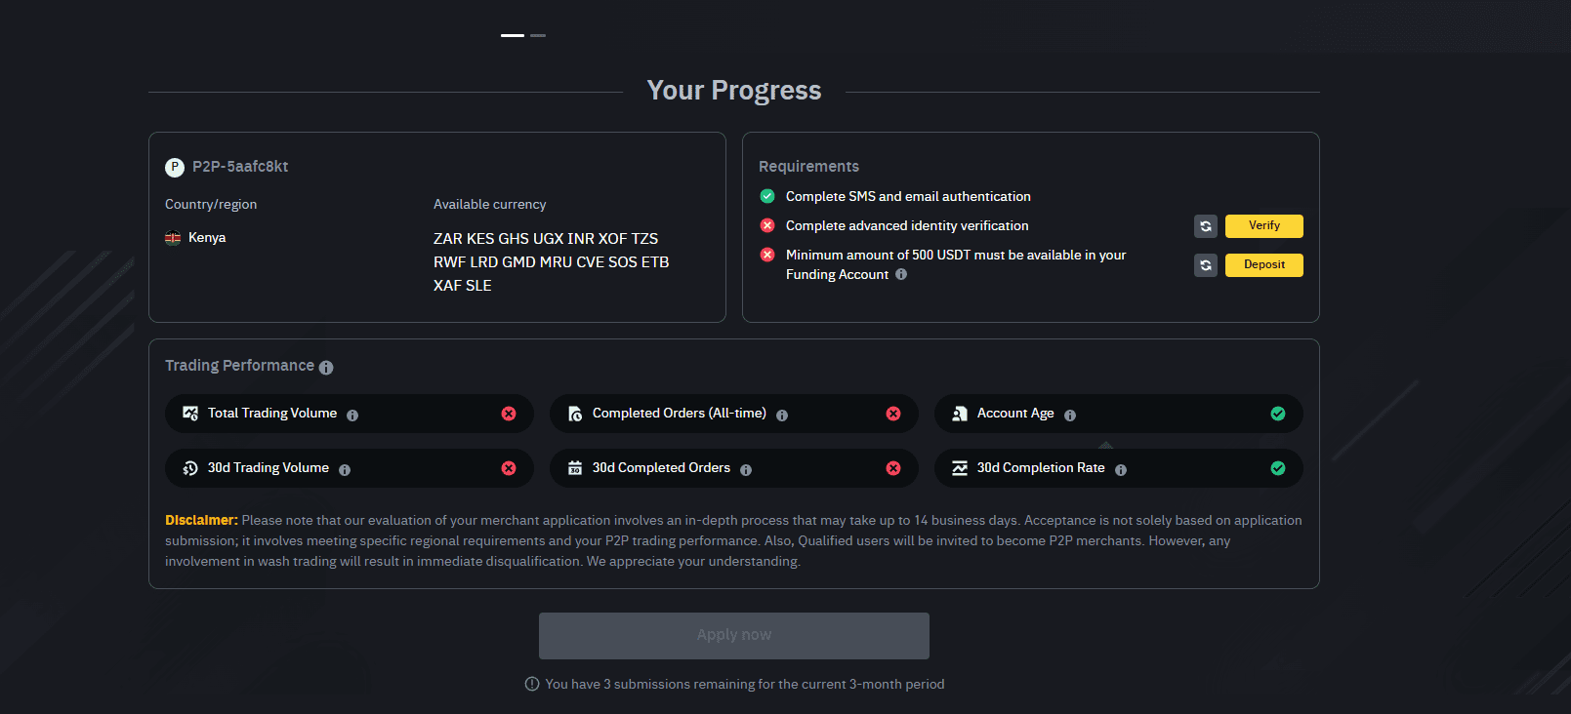Click 'You have 3 submissions remaining' text
The image size is (1571, 714).
(x=745, y=685)
